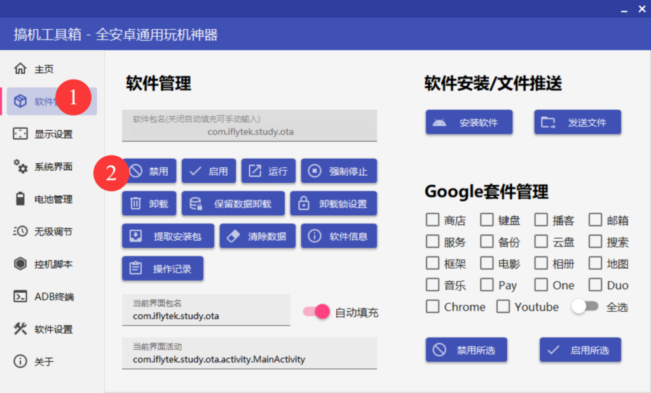This screenshot has height=393, width=651.
Task: Open the 控机脚本 sidebar entry
Action: pos(52,264)
